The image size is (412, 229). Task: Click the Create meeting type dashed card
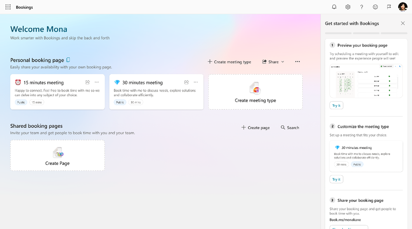pyautogui.click(x=255, y=92)
